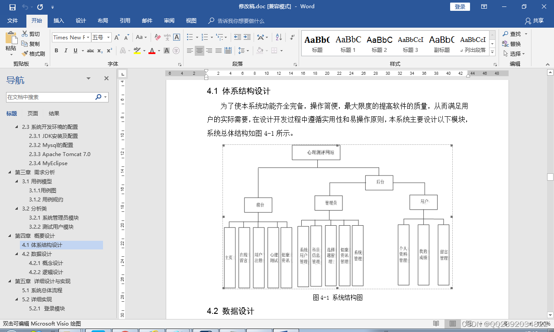Apply yellow text highlight color
Viewport: 554px width, 332px height.
[137, 51]
